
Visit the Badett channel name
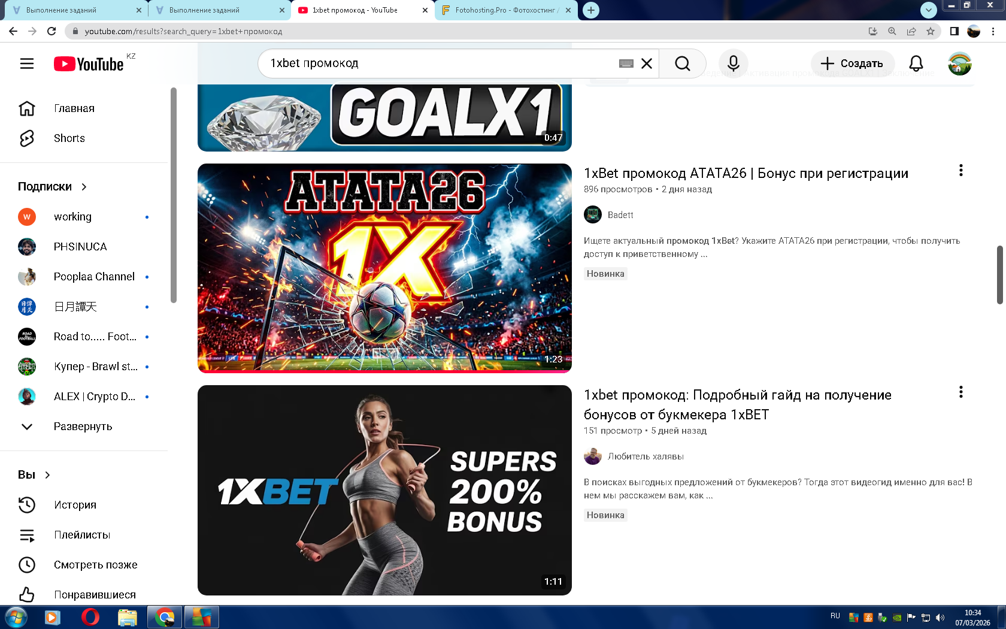coord(620,215)
